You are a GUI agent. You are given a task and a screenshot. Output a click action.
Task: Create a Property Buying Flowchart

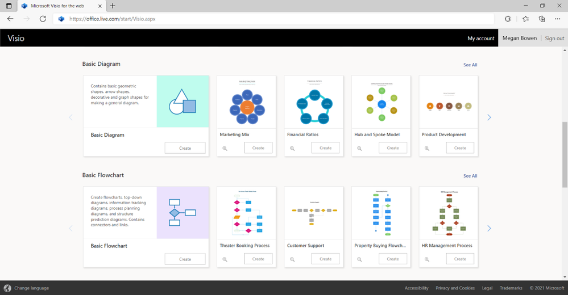pos(393,259)
